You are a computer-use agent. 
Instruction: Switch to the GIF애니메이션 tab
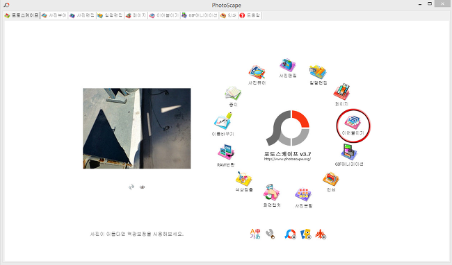click(200, 15)
